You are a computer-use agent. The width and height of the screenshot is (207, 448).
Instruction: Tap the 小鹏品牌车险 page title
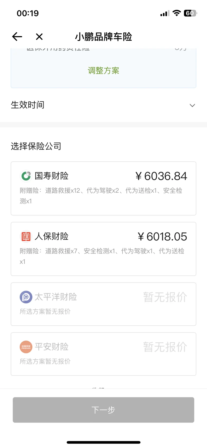pos(103,37)
